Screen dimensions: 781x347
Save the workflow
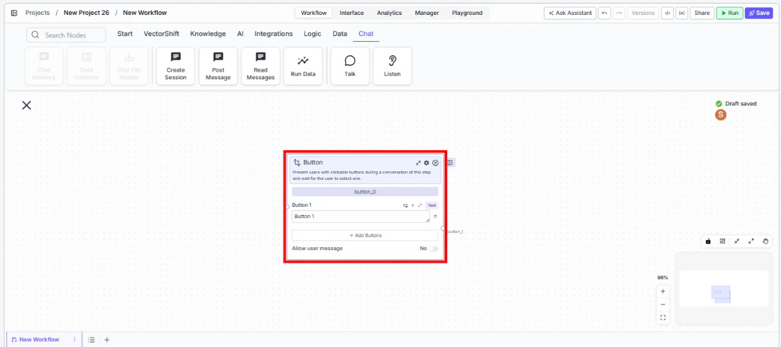coord(758,13)
